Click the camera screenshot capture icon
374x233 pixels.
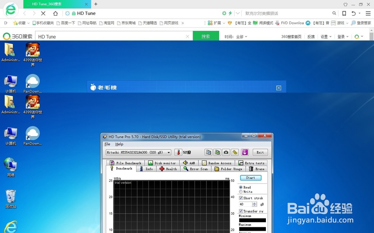226,152
